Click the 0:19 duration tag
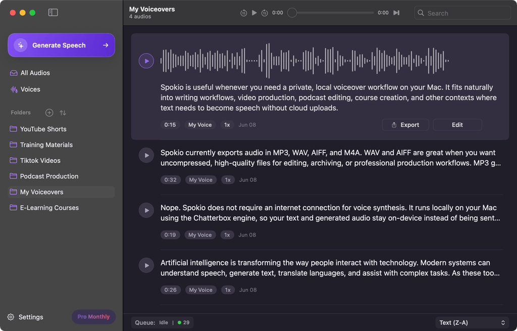Image resolution: width=517 pixels, height=331 pixels. pyautogui.click(x=170, y=235)
